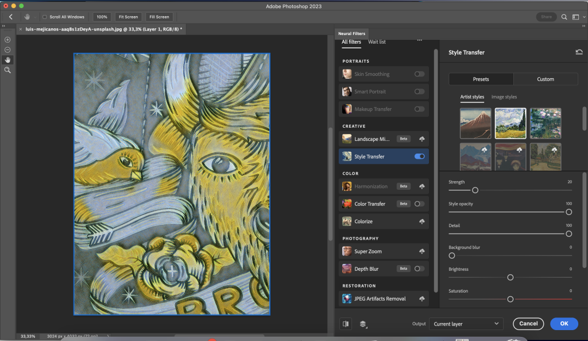Select the water lilies style thumbnail
The image size is (588, 341).
tap(546, 124)
